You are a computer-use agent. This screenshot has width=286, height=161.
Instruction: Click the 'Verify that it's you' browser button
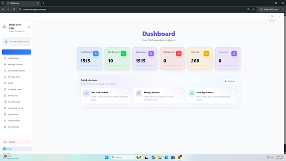[269, 9]
